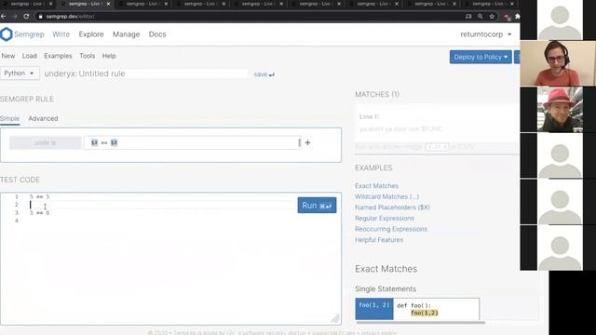The width and height of the screenshot is (596, 335).
Task: Open the Regular Expressions example
Action: (x=385, y=219)
